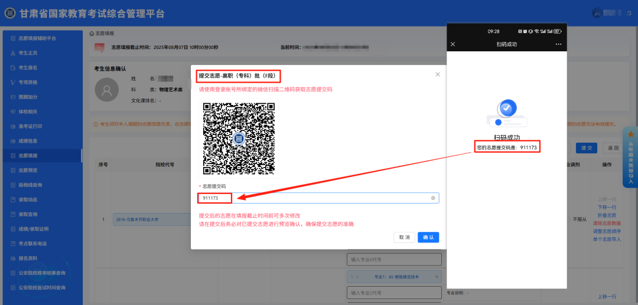Click the 输入专业2代号 input box
The width and height of the screenshot is (638, 305).
394,293
